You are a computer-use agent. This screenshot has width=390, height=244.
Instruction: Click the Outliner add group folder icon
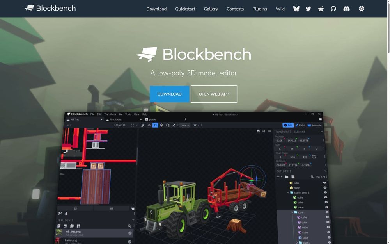click(287, 177)
